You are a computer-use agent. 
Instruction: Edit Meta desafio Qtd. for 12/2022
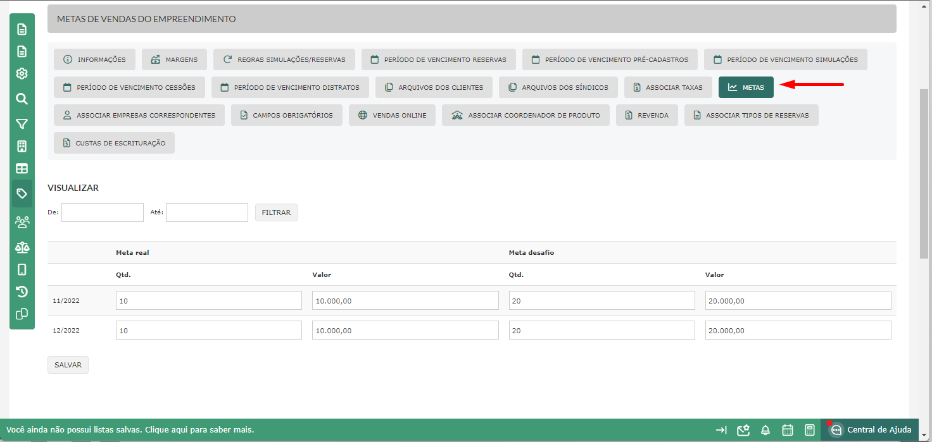(x=602, y=330)
